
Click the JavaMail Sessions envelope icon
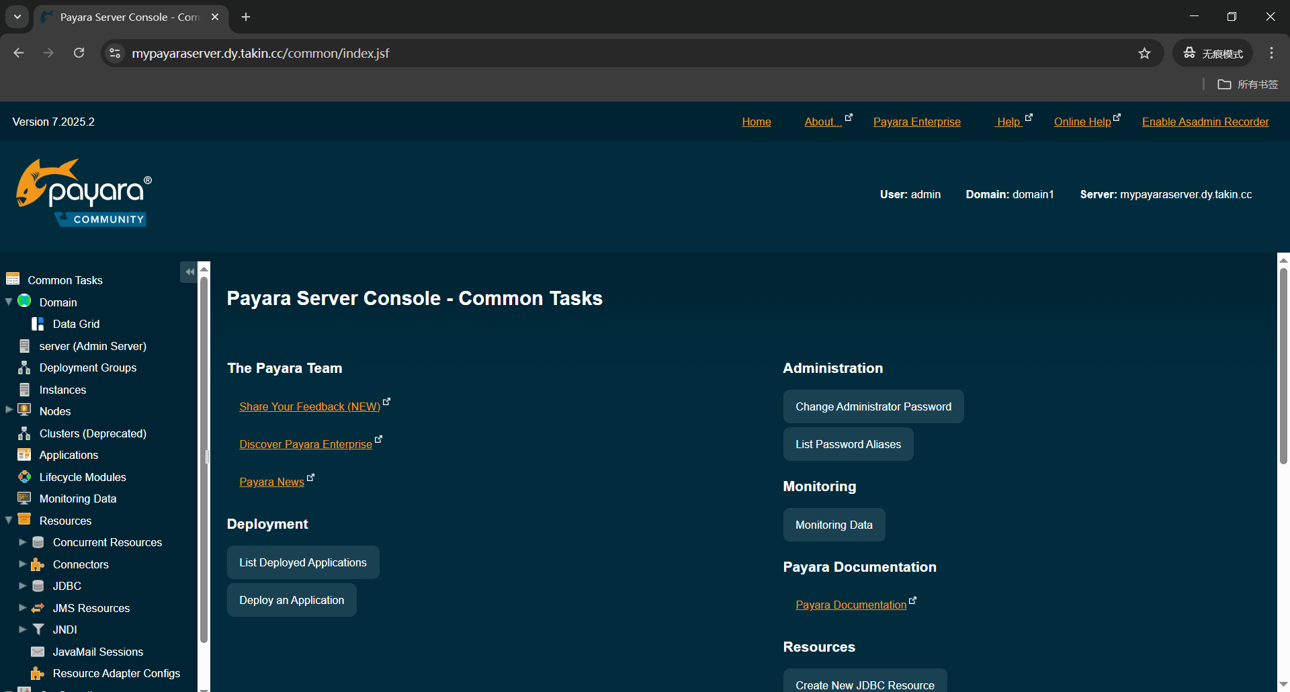pos(38,652)
